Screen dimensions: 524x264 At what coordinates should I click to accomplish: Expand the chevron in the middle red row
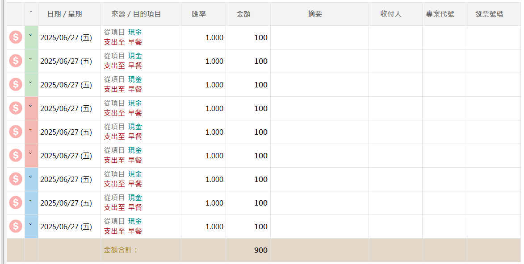tap(30, 130)
